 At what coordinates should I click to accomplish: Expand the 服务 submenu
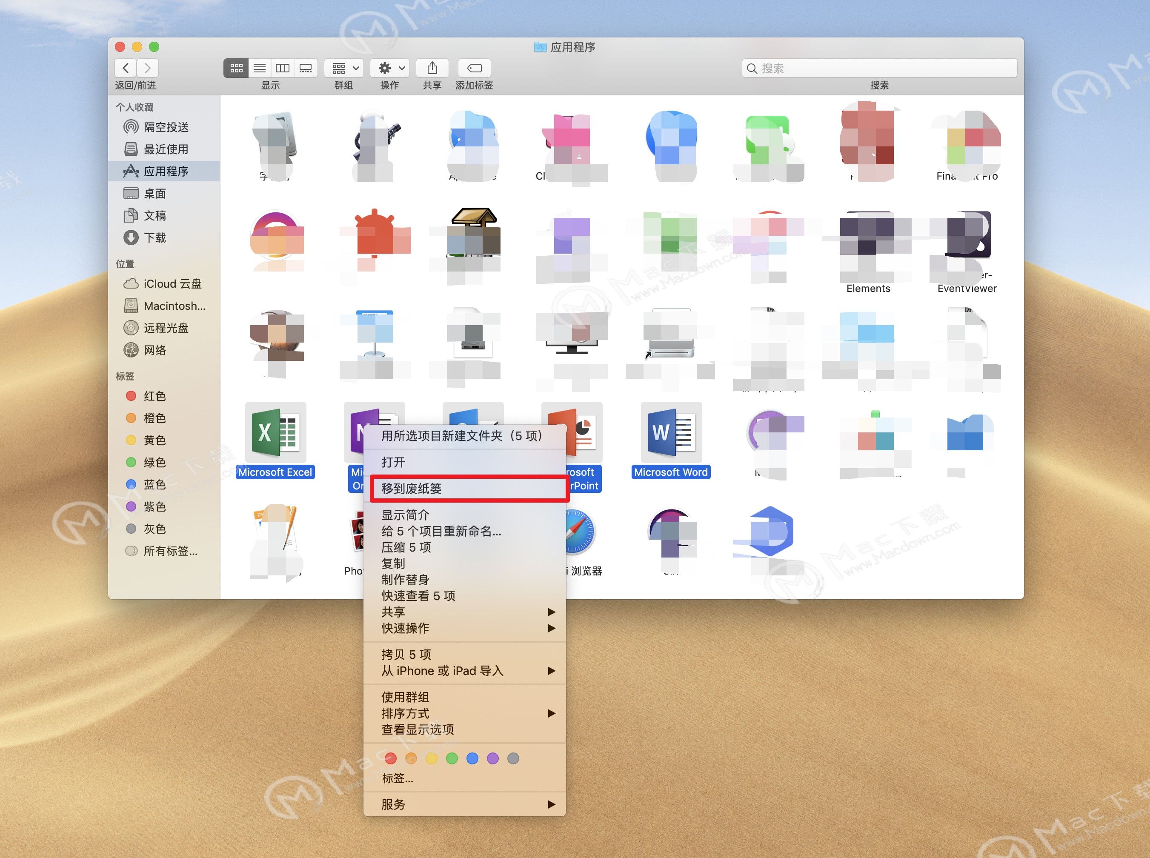click(x=464, y=804)
